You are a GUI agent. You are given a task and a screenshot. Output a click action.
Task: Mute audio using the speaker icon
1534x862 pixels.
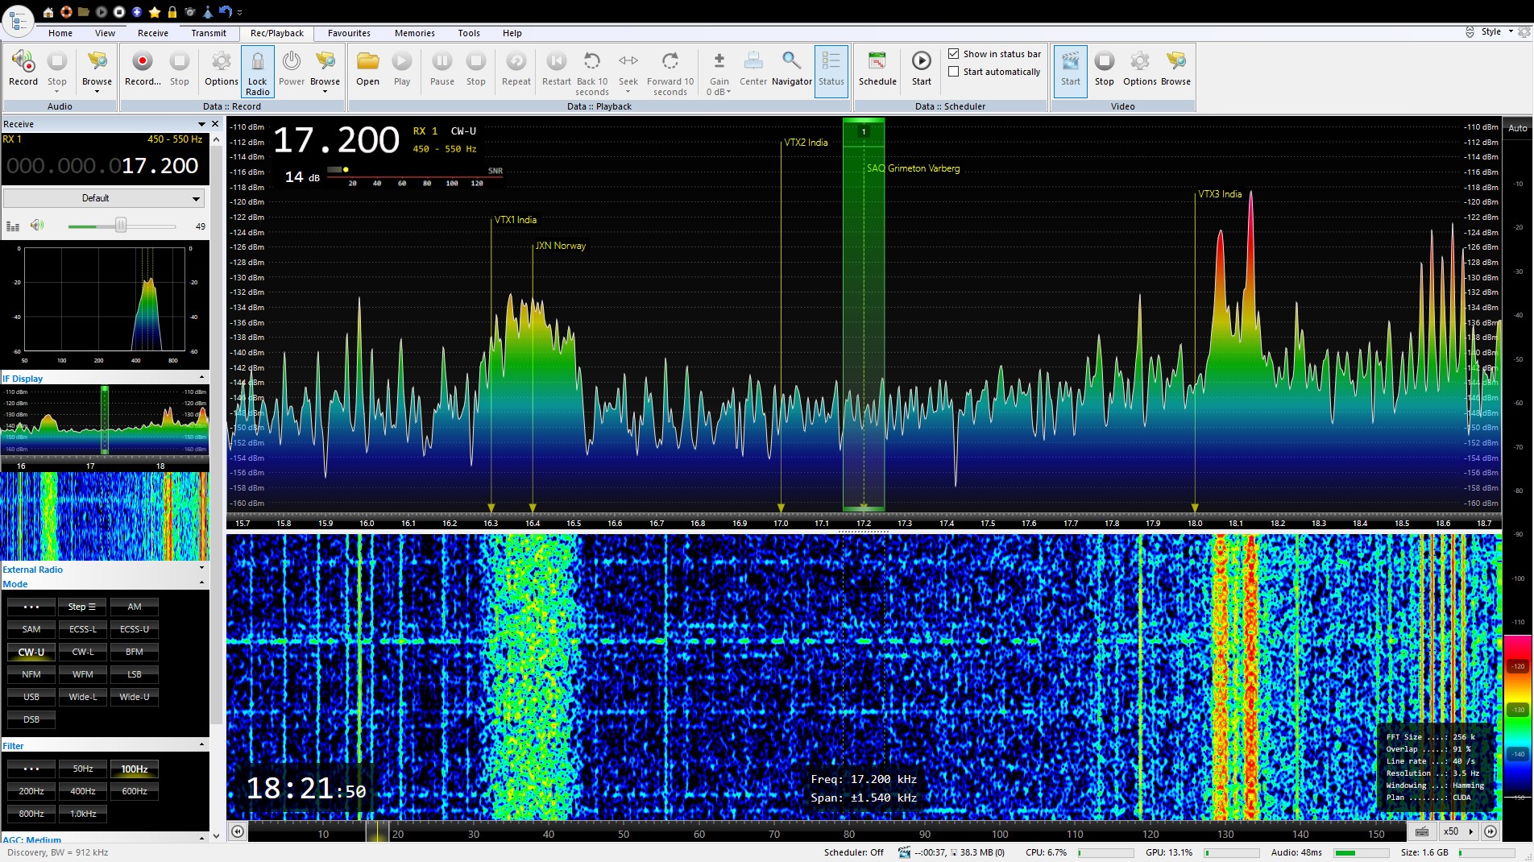(x=37, y=226)
